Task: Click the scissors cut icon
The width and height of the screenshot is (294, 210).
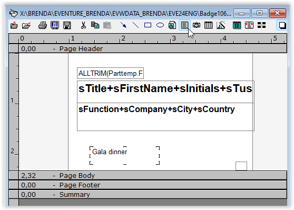Action: coord(83,25)
